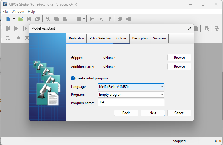
Task: Click the Copy icon in toolbar
Action: [57, 19]
